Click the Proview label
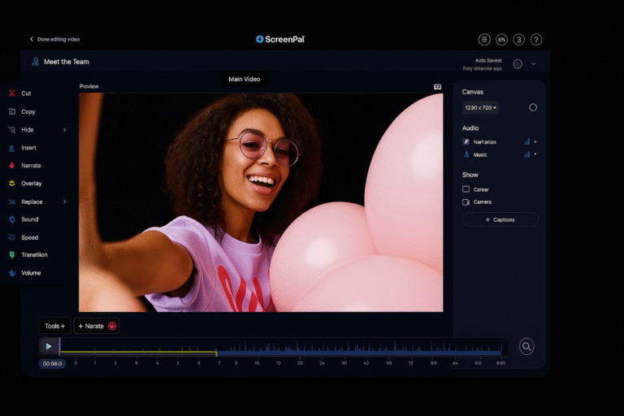The image size is (624, 416). point(89,86)
